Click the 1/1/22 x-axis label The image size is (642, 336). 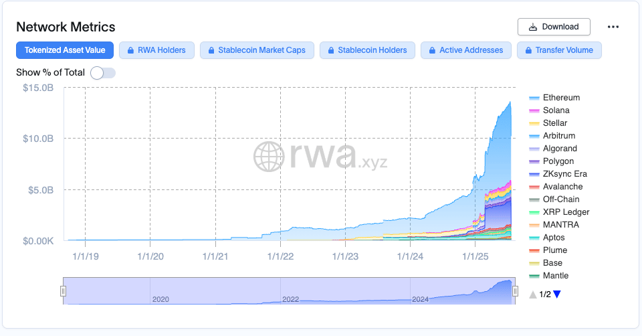280,256
